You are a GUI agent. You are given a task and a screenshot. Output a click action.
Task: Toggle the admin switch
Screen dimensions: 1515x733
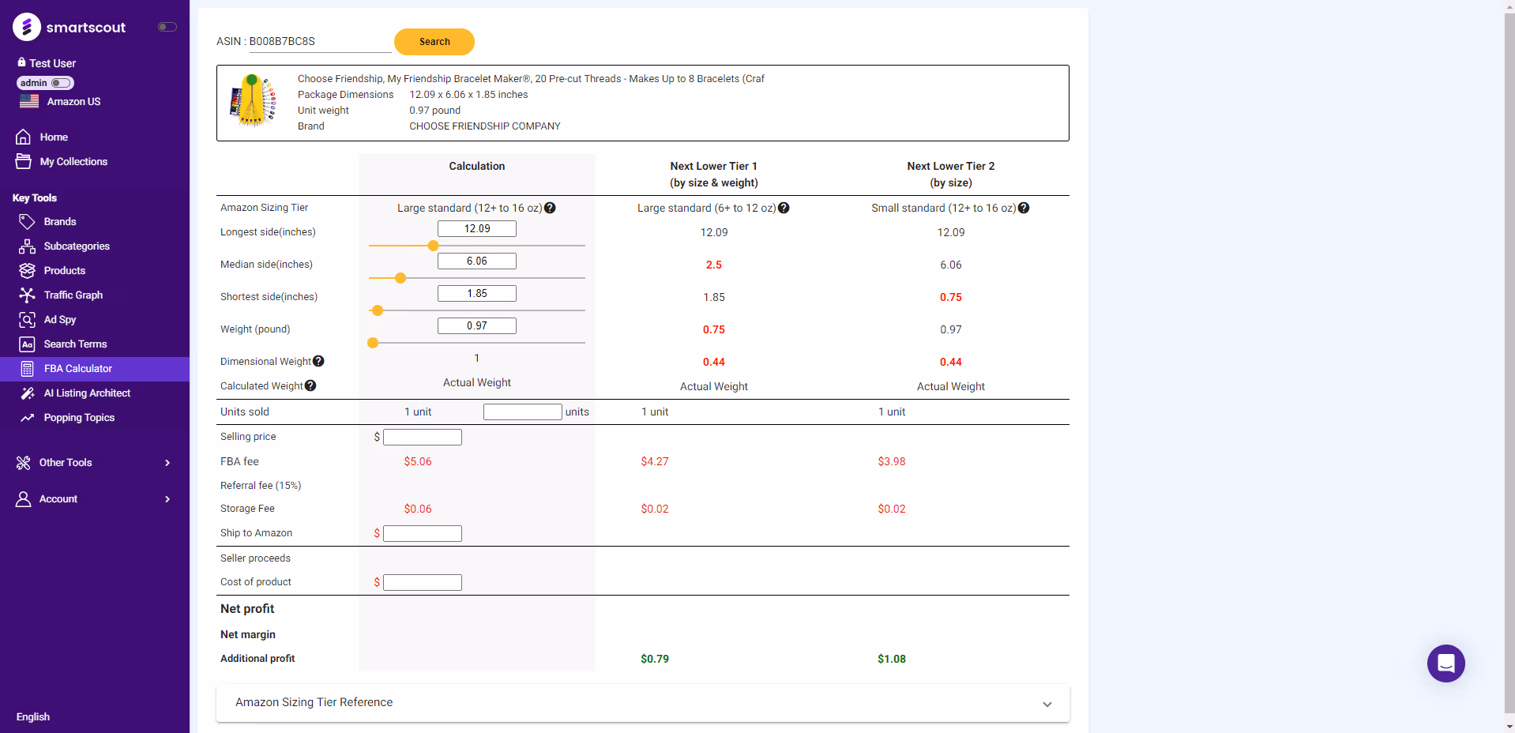(62, 83)
